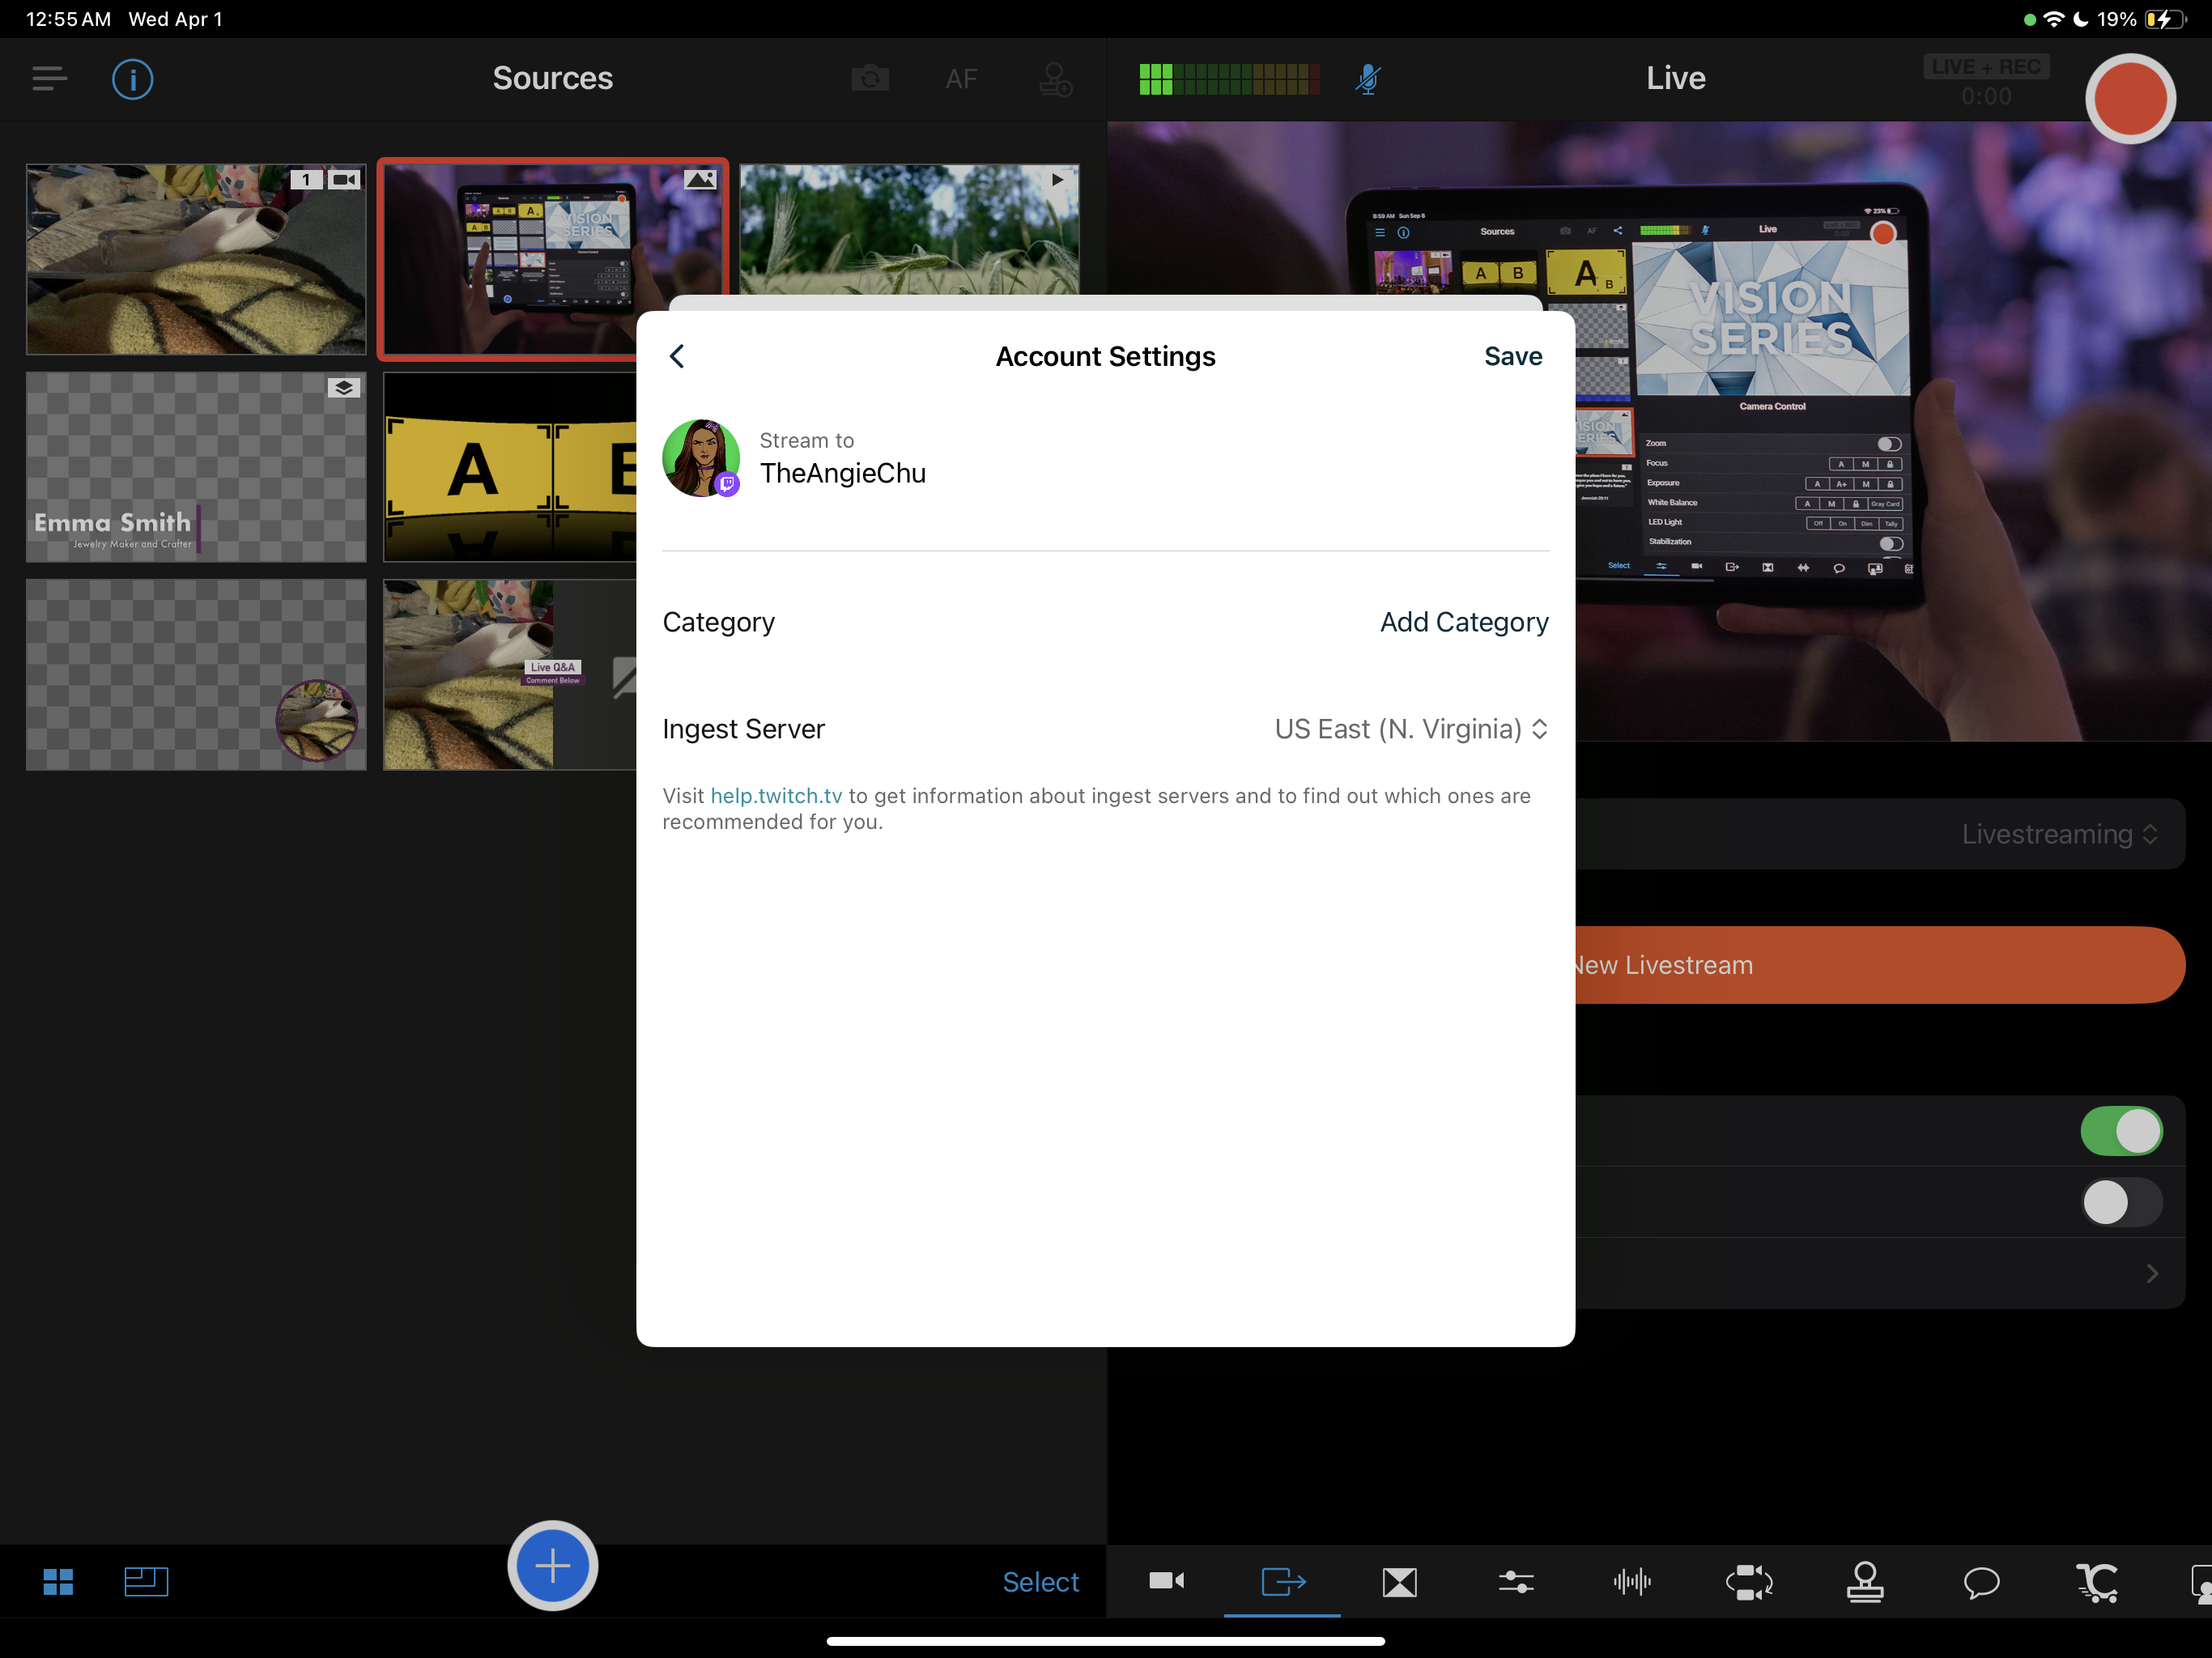
Task: Open the chat speech bubble tab
Action: (1981, 1581)
